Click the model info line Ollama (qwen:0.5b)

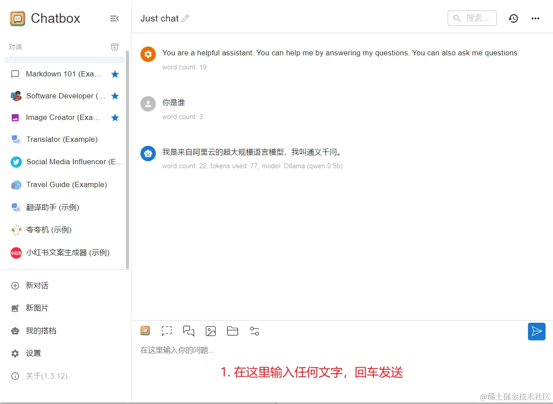pos(252,166)
